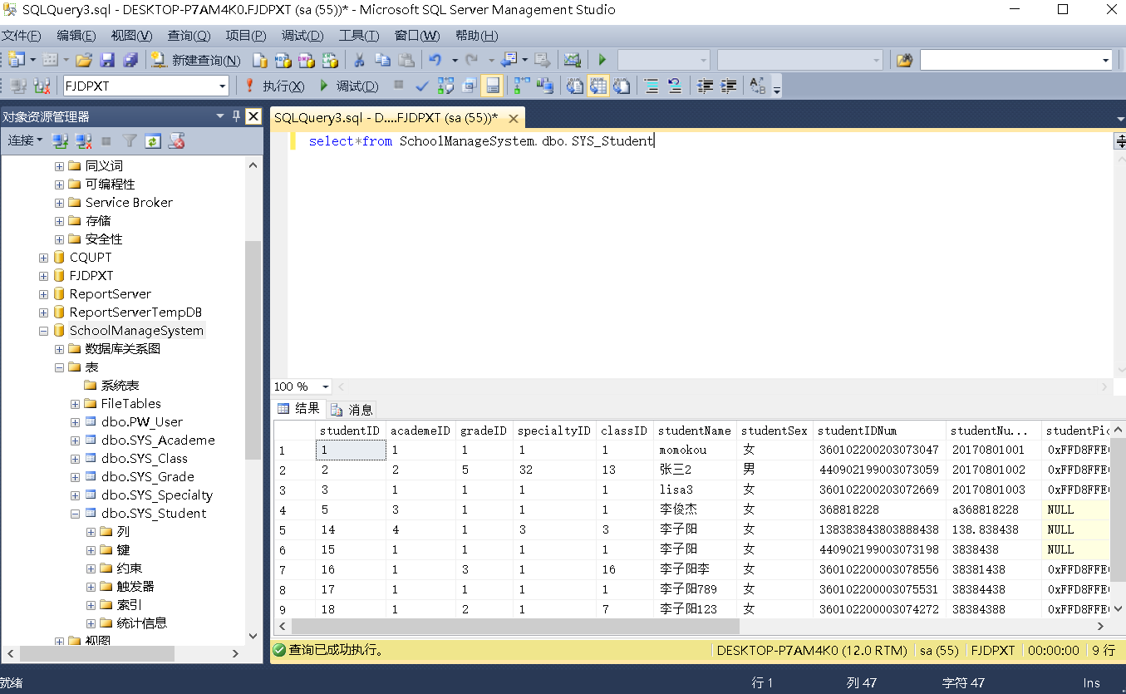Open the 工具(T) menu

click(x=358, y=36)
